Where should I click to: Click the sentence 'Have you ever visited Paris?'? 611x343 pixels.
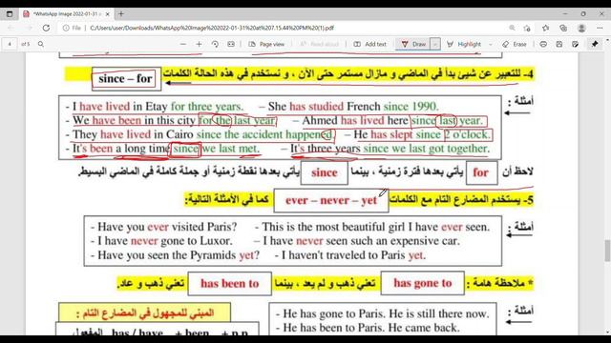click(x=167, y=227)
